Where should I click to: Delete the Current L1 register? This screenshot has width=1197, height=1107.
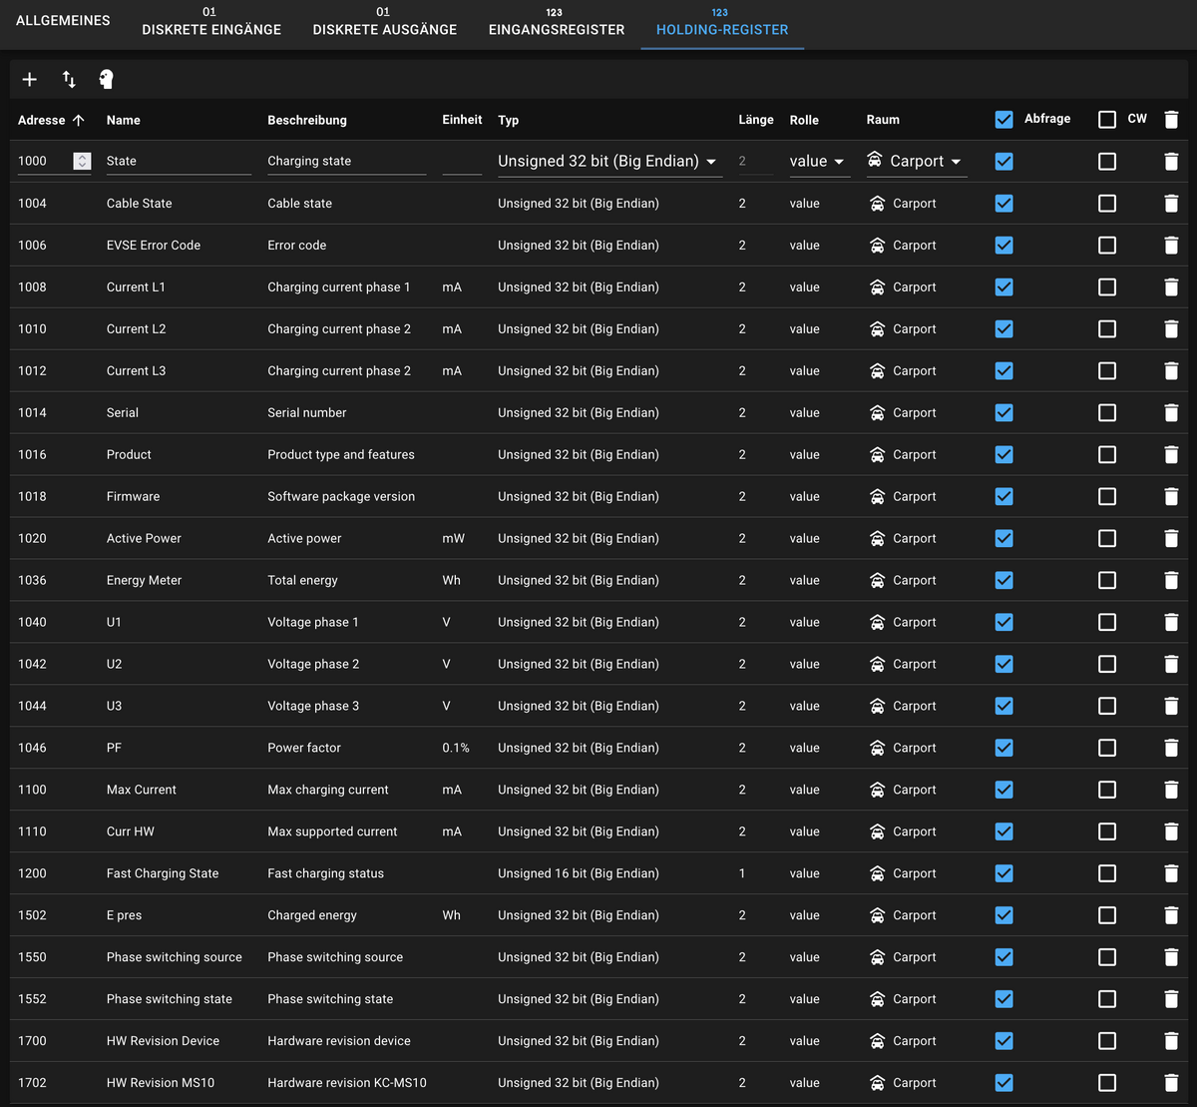(x=1171, y=286)
